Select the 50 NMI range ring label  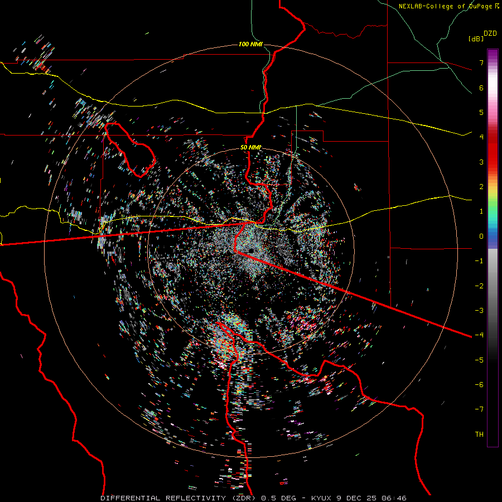pos(250,148)
